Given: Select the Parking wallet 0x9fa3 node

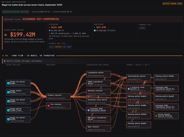Looking at the screenshot, I should tap(139, 116).
